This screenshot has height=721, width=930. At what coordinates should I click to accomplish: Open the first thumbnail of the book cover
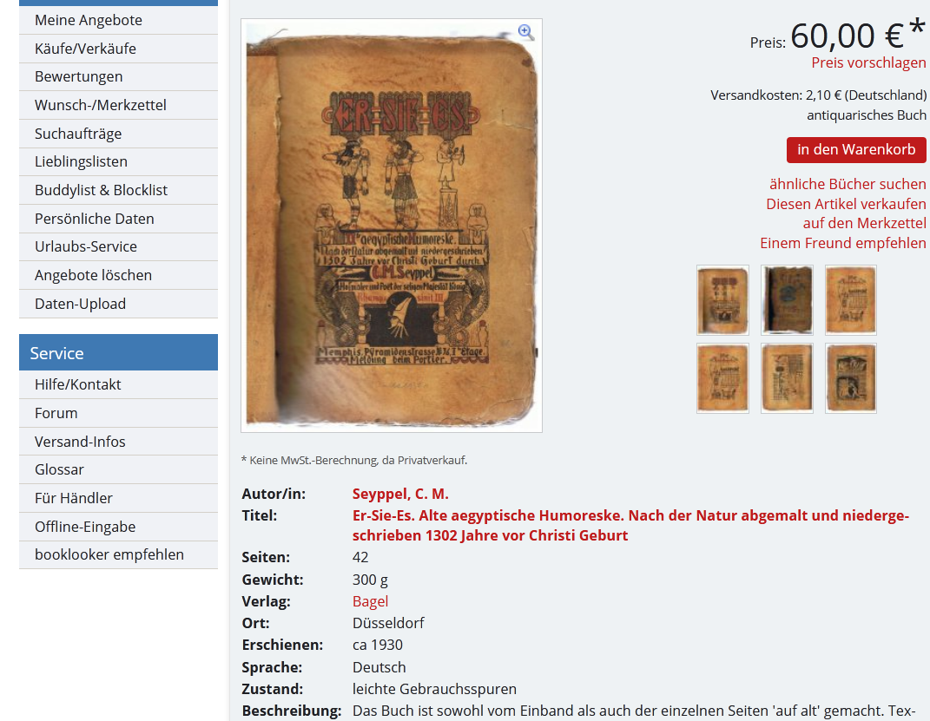click(x=722, y=300)
